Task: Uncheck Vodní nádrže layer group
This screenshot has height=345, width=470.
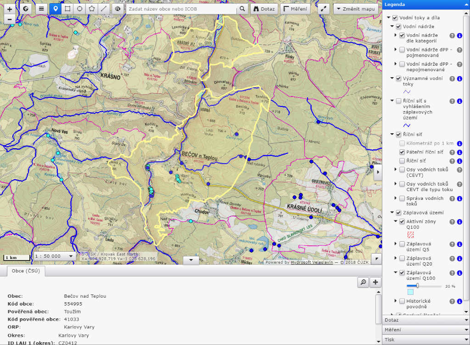Action: click(x=399, y=26)
